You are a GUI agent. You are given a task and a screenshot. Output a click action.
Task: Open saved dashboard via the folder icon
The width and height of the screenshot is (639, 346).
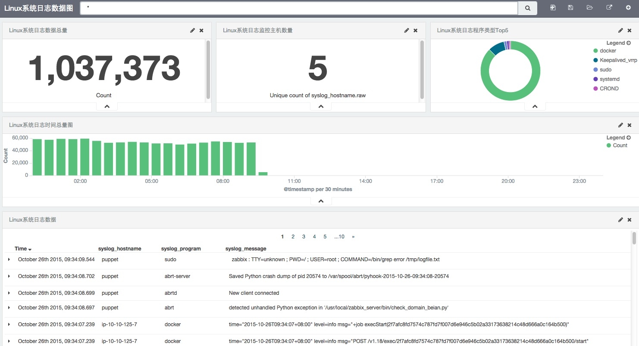coord(589,8)
